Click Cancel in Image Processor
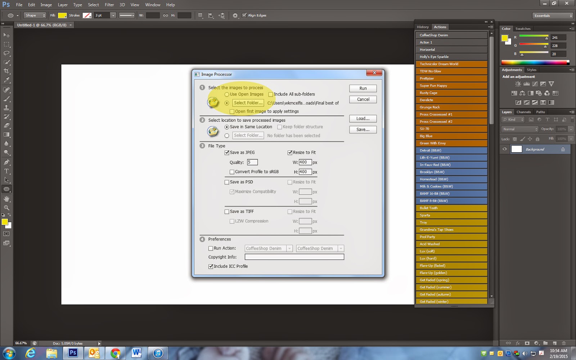Image resolution: width=576 pixels, height=360 pixels. (363, 99)
